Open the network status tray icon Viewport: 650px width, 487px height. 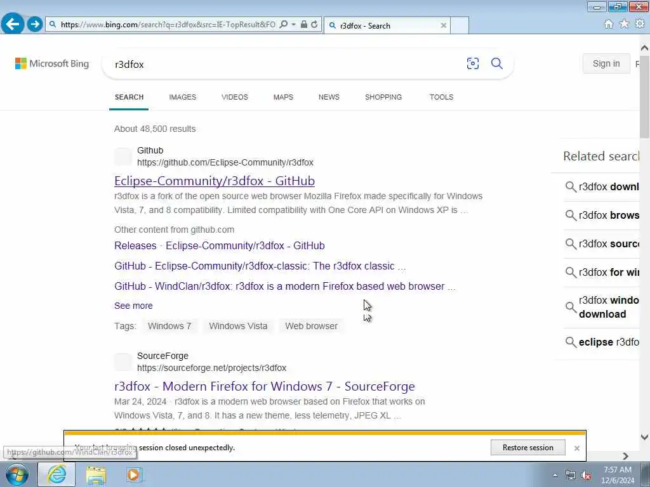(571, 476)
